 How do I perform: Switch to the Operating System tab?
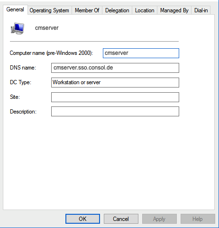pyautogui.click(x=49, y=10)
